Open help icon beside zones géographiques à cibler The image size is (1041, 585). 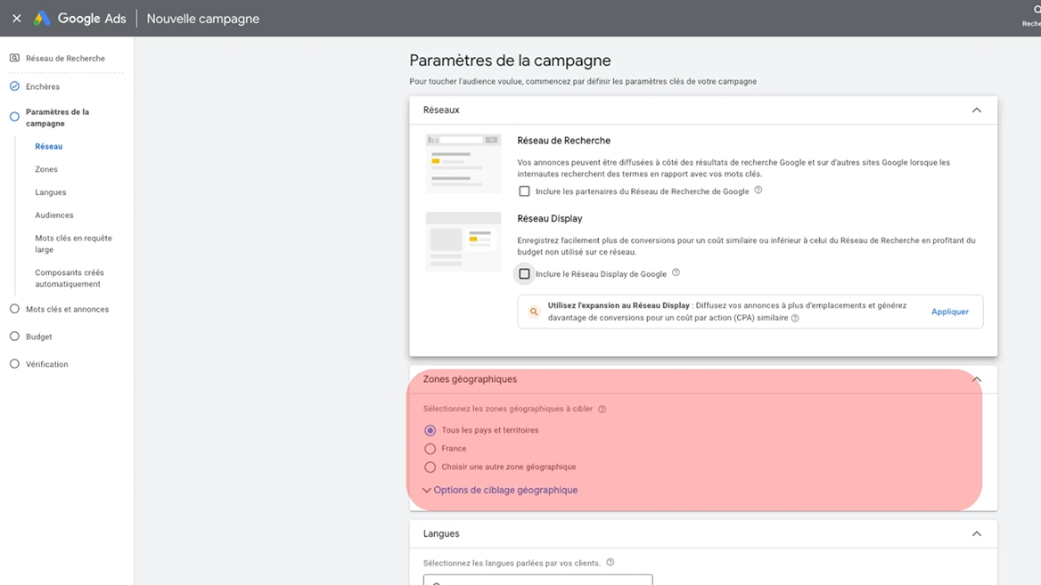coord(602,410)
